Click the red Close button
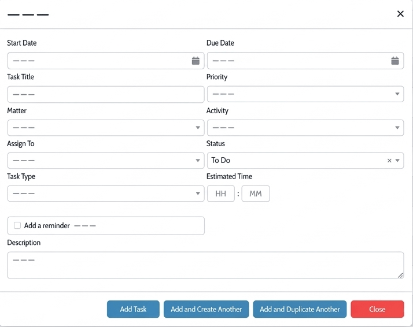 377,309
